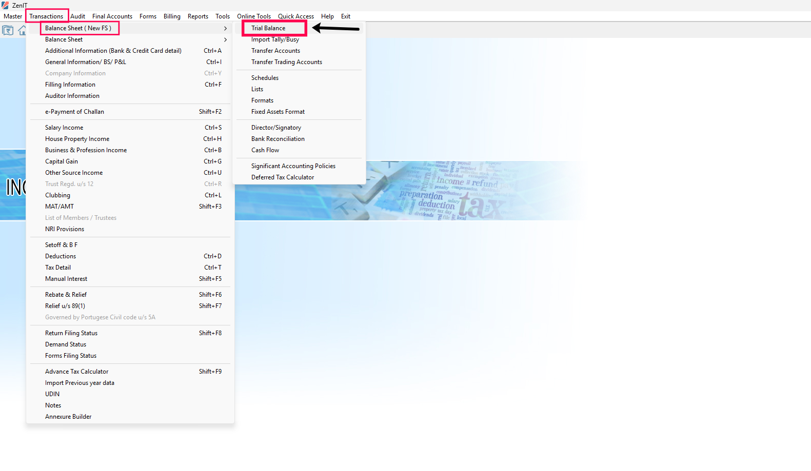The height and width of the screenshot is (471, 811).
Task: Click Fixed Assets Format option
Action: tap(278, 112)
